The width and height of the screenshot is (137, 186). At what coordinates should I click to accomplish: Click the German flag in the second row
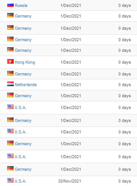pos(10,15)
